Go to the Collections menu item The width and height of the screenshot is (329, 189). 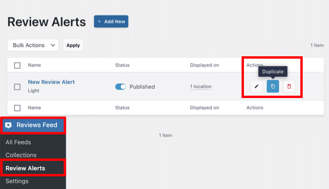[x=21, y=155]
